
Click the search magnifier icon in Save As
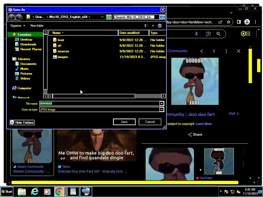coord(162,17)
